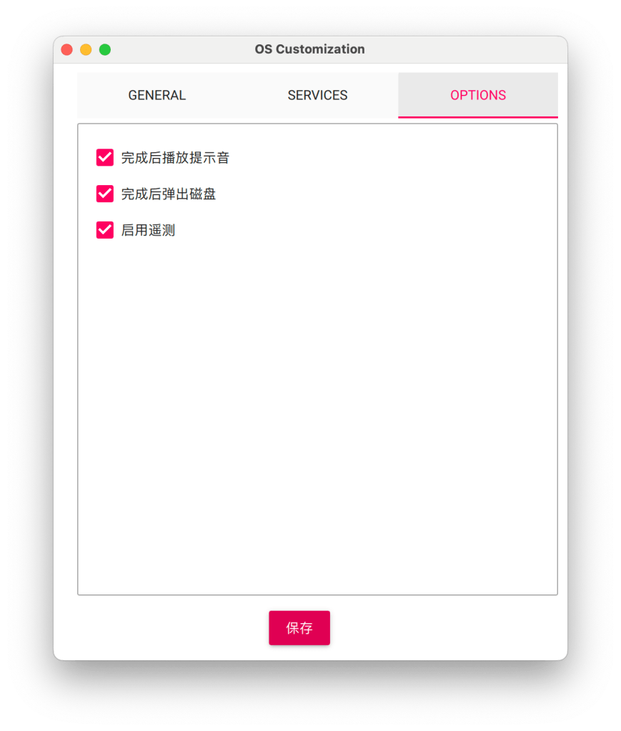Click the OS Customization title text
Screen dimensions: 621x731
[x=309, y=49]
